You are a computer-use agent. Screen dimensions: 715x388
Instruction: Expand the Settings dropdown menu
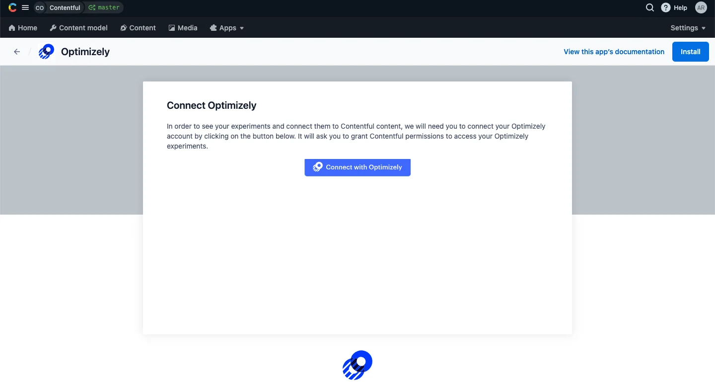tap(688, 28)
